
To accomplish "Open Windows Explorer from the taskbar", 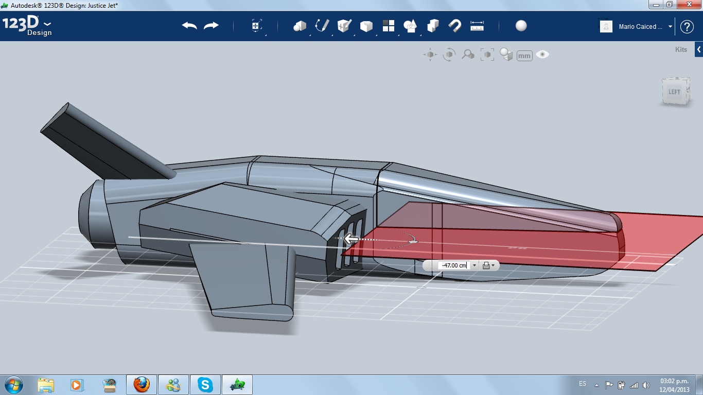I will (46, 384).
